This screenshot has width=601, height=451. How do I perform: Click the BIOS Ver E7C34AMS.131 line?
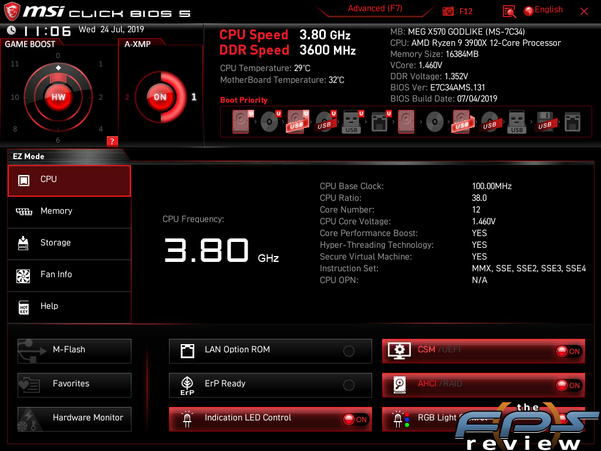pos(438,87)
